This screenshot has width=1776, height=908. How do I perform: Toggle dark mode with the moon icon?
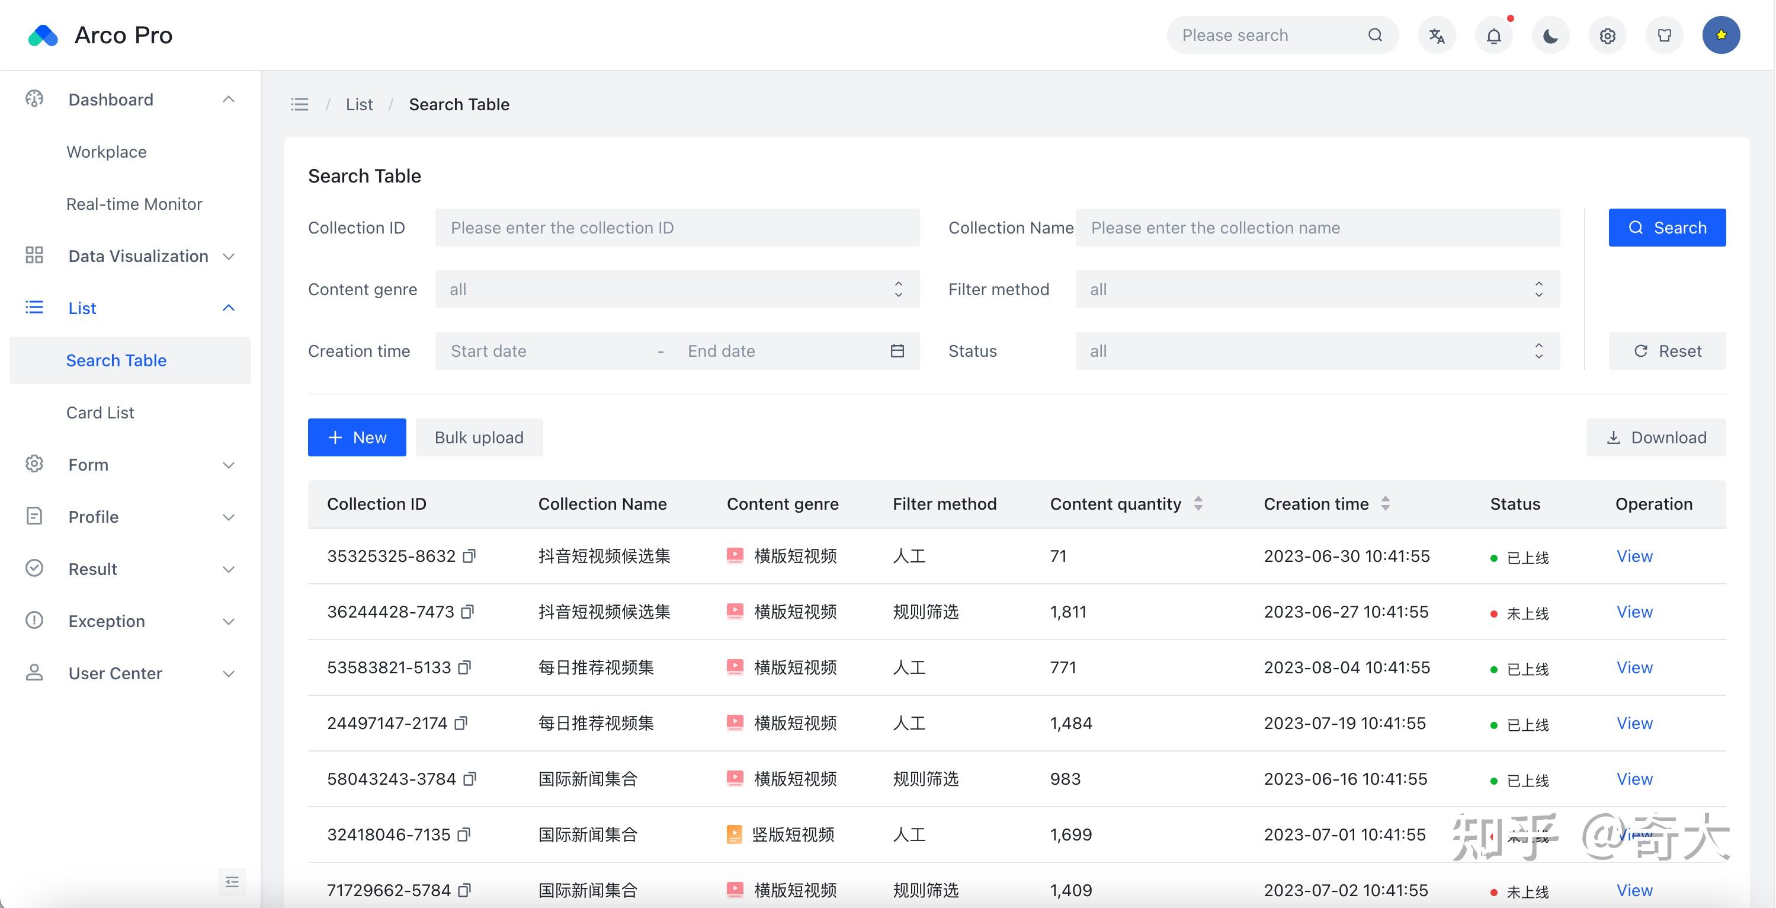point(1550,35)
